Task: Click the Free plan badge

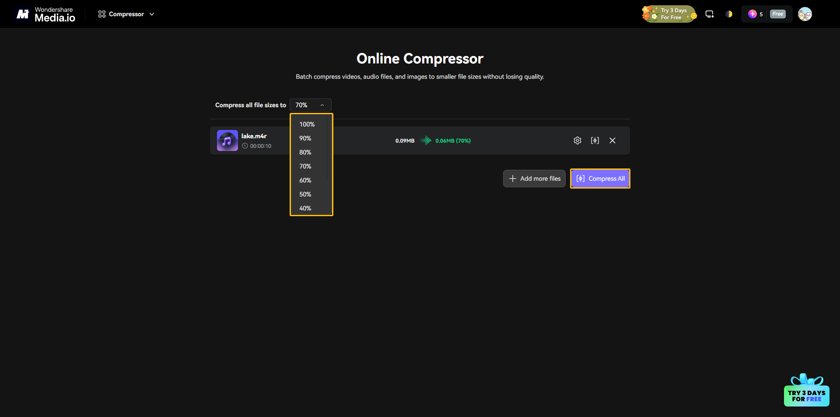Action: coord(778,14)
